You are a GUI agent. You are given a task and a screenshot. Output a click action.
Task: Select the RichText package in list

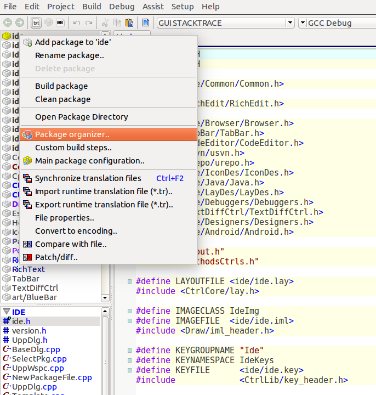[29, 269]
